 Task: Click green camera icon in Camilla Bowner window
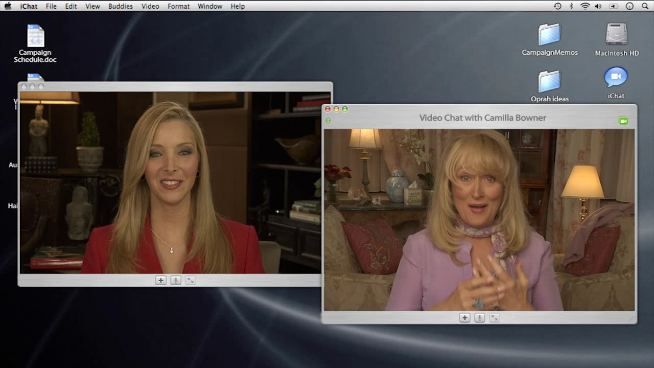(x=623, y=121)
